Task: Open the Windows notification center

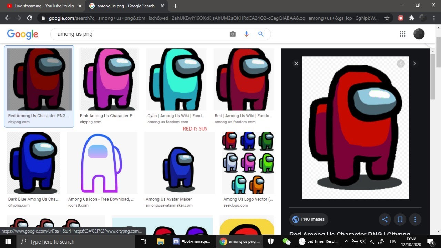Action: point(430,241)
